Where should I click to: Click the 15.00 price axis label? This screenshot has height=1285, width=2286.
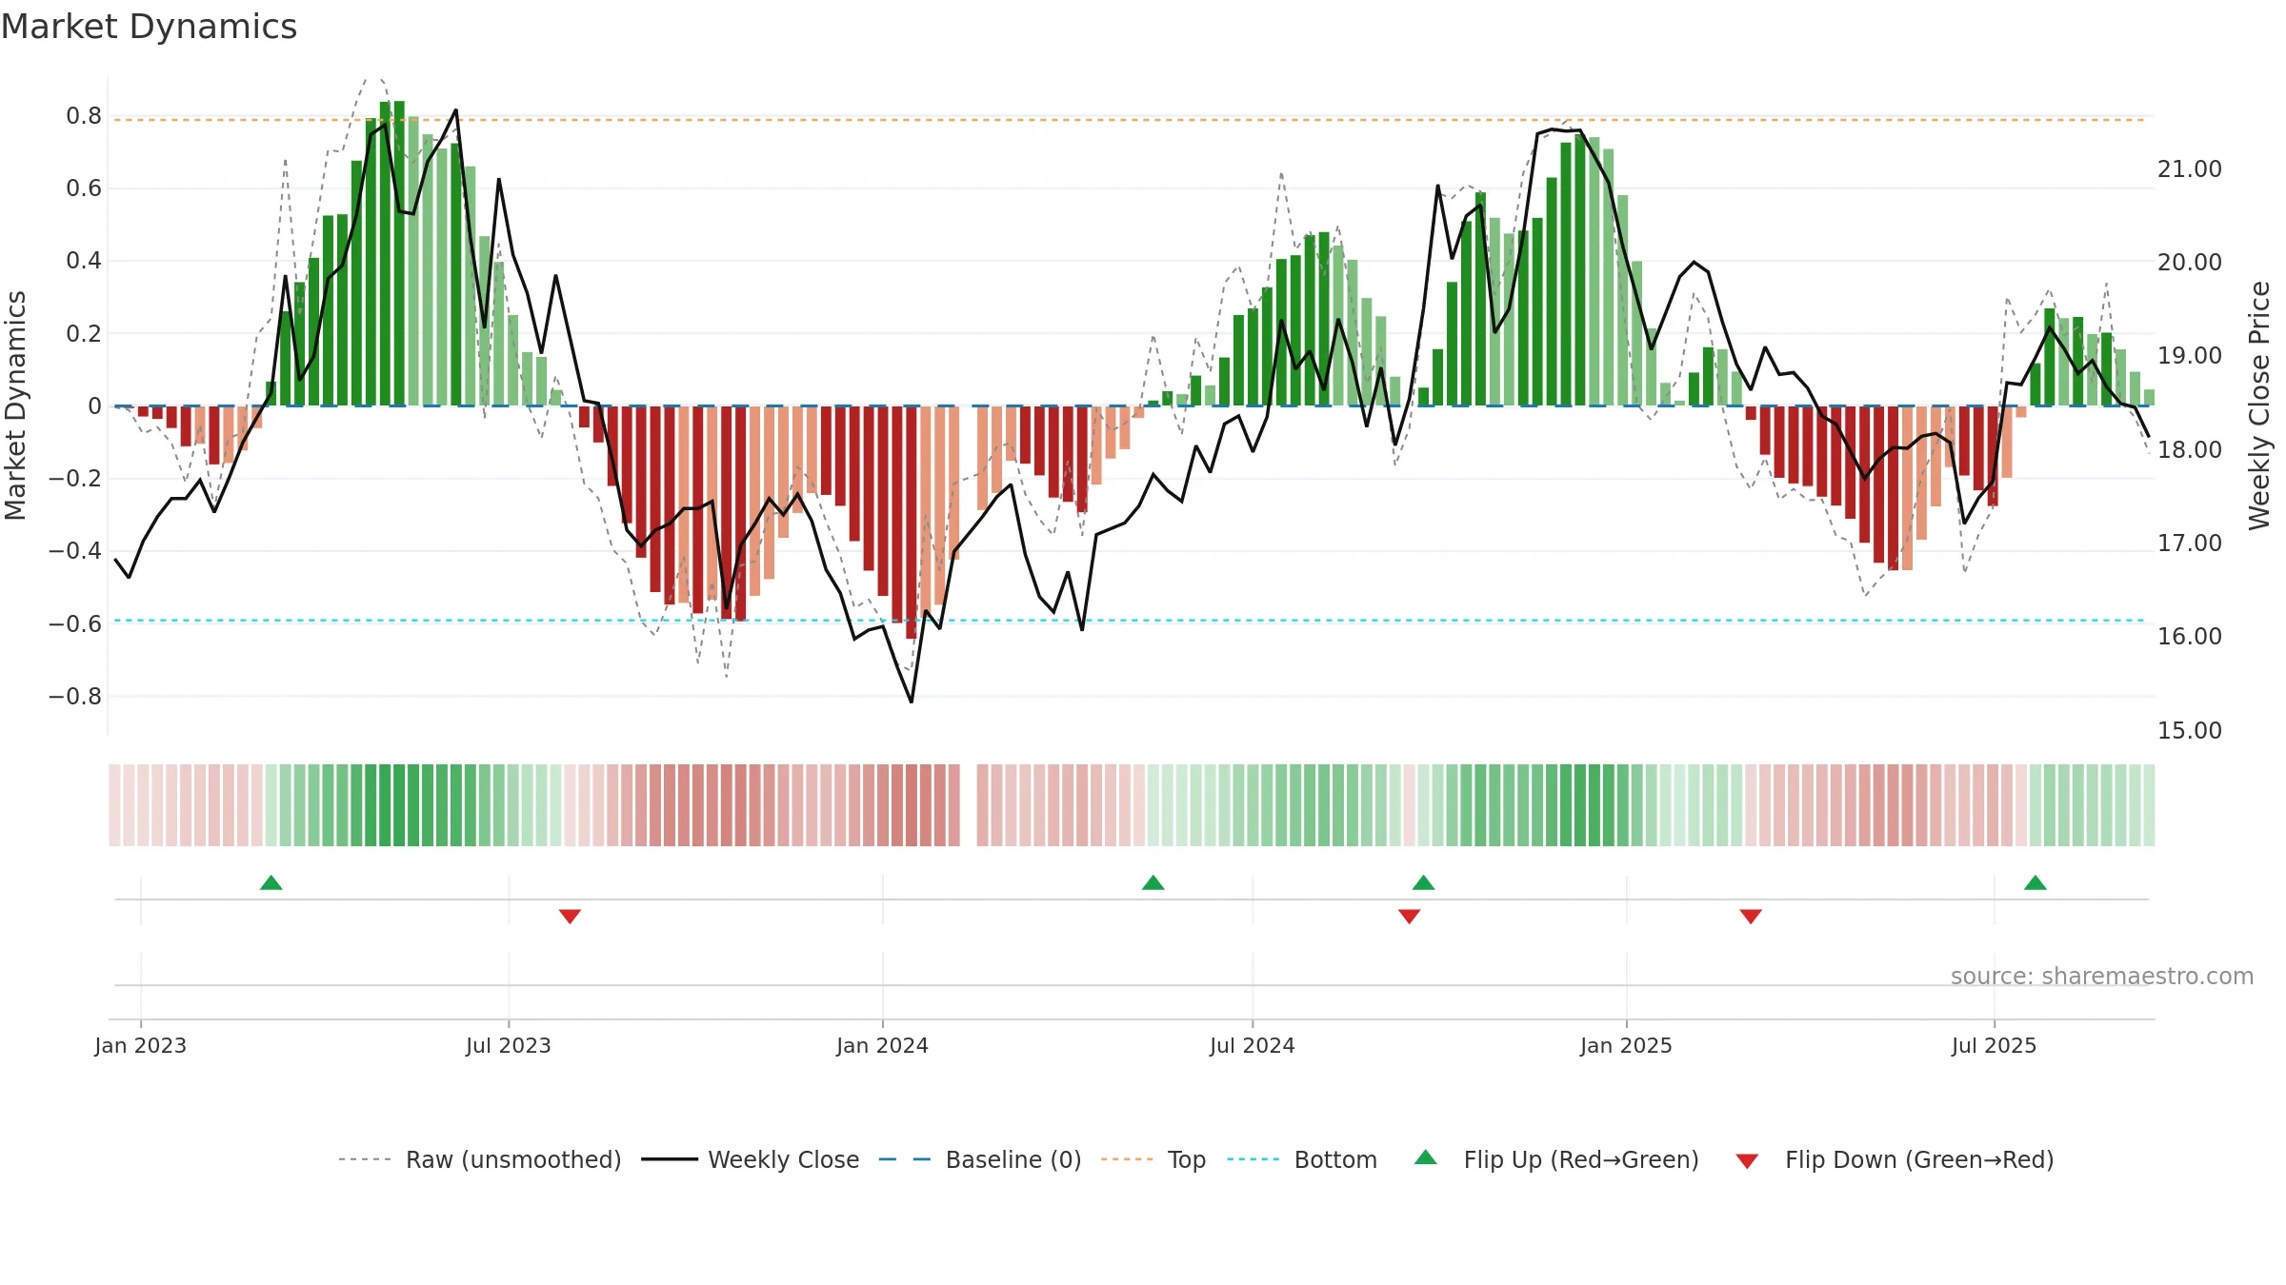pyautogui.click(x=2189, y=730)
